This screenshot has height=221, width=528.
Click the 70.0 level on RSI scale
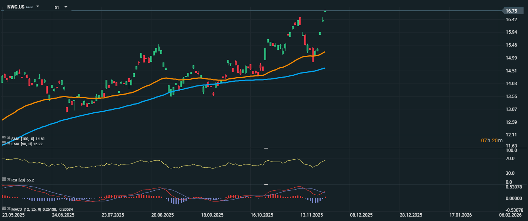point(510,159)
